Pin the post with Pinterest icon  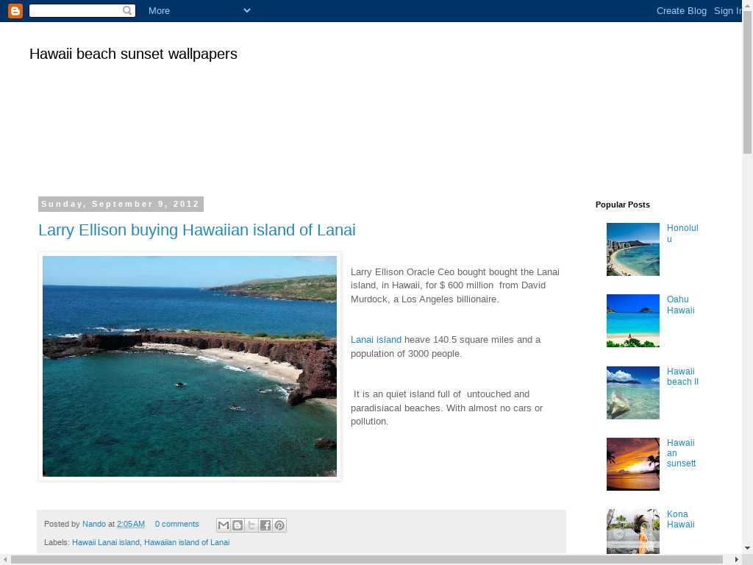[x=279, y=525]
